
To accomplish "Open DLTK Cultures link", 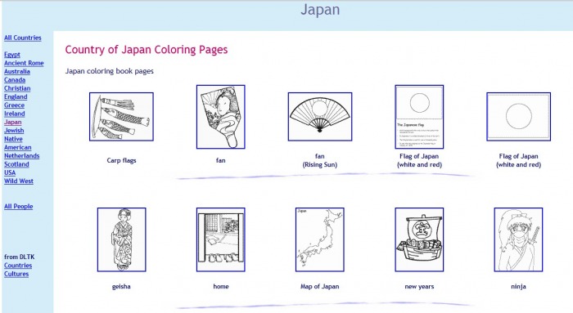I will 16,274.
